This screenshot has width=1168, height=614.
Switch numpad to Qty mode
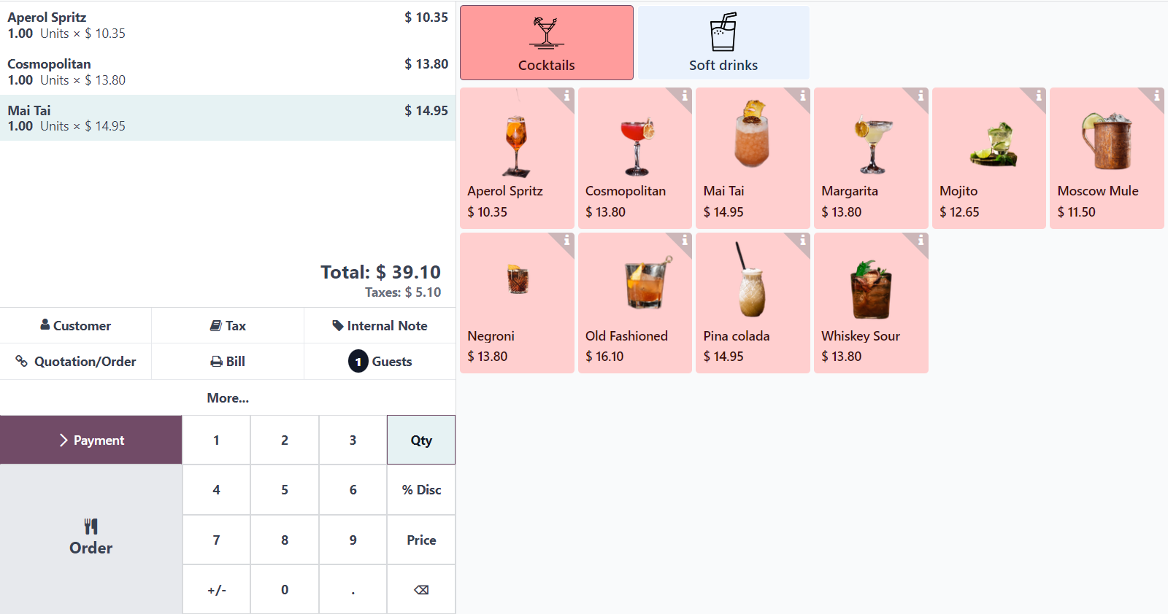[x=421, y=440]
